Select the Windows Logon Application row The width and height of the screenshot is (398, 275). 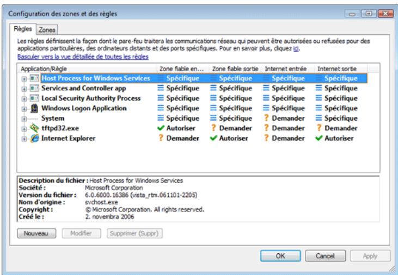84,108
